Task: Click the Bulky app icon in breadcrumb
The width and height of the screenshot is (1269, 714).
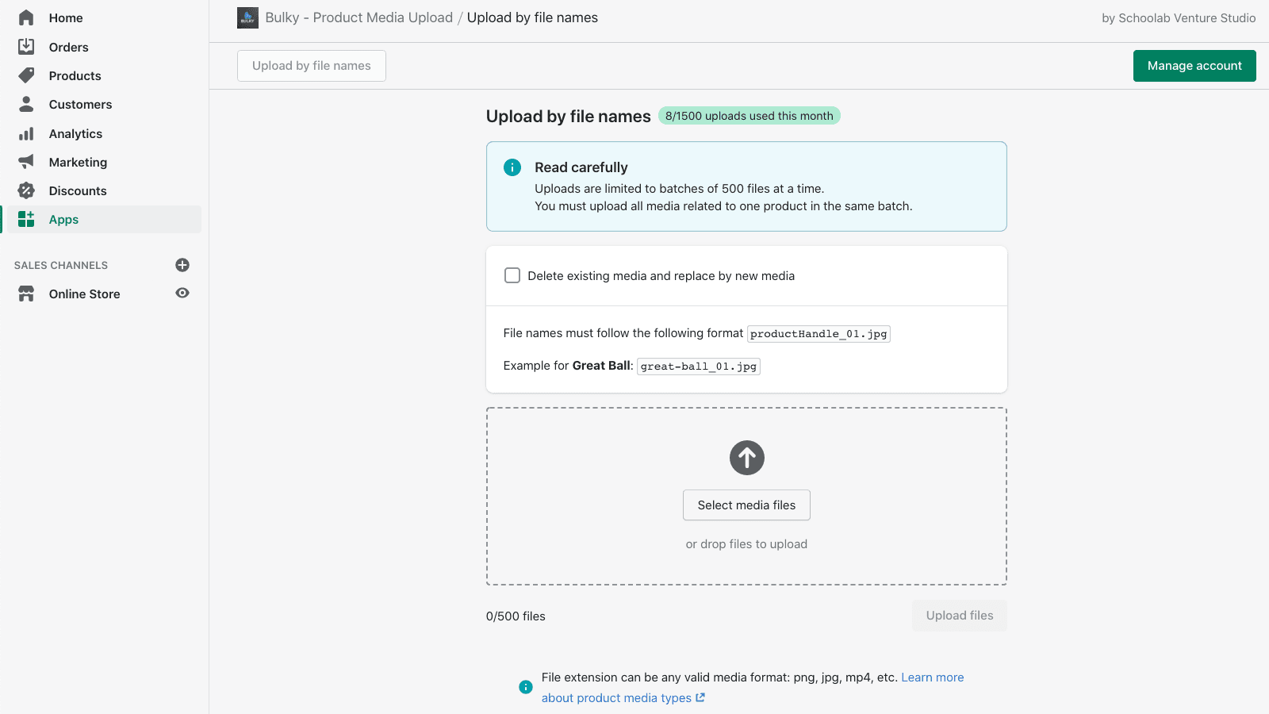Action: [247, 17]
